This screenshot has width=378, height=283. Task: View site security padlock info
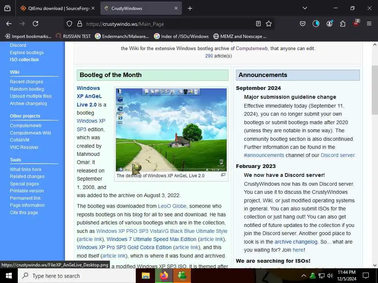tap(80, 24)
